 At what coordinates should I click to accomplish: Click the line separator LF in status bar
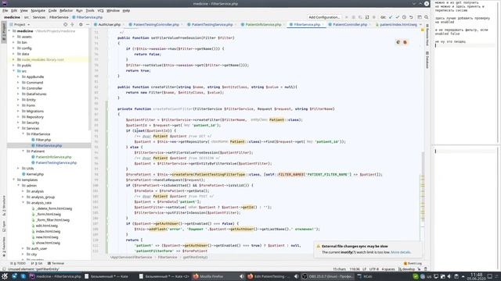tap(365, 269)
